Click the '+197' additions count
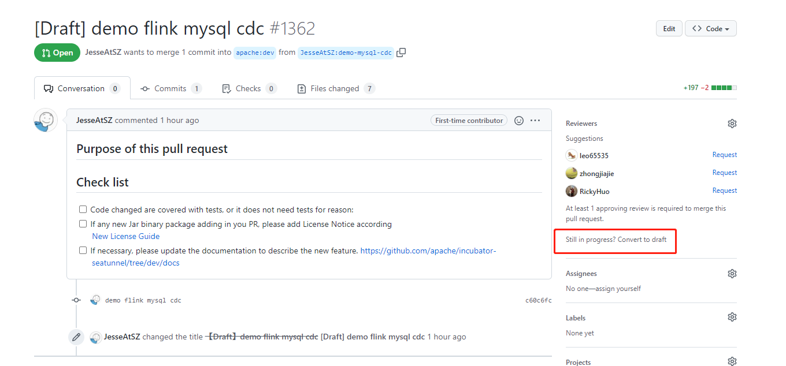 [x=691, y=88]
